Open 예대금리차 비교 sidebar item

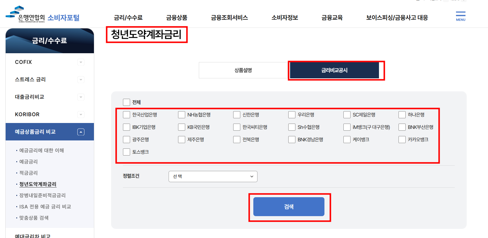click(33, 236)
